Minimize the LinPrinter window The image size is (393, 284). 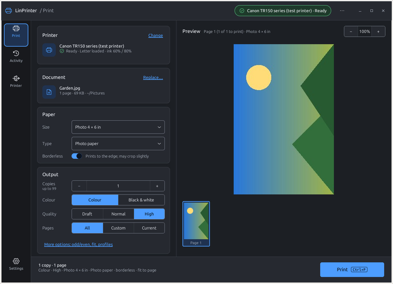tap(360, 11)
